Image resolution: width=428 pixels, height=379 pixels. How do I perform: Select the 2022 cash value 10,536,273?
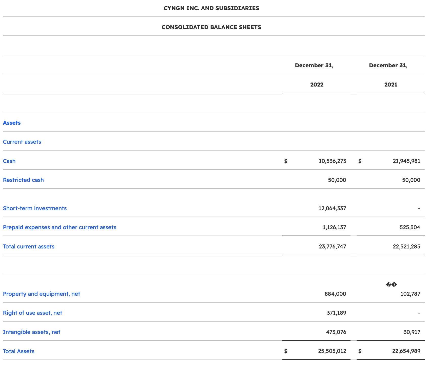332,161
